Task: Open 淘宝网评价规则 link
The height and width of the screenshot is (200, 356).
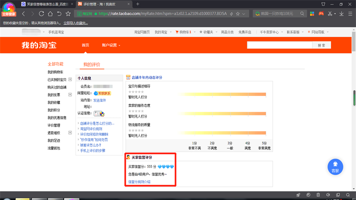Action: 91,129
